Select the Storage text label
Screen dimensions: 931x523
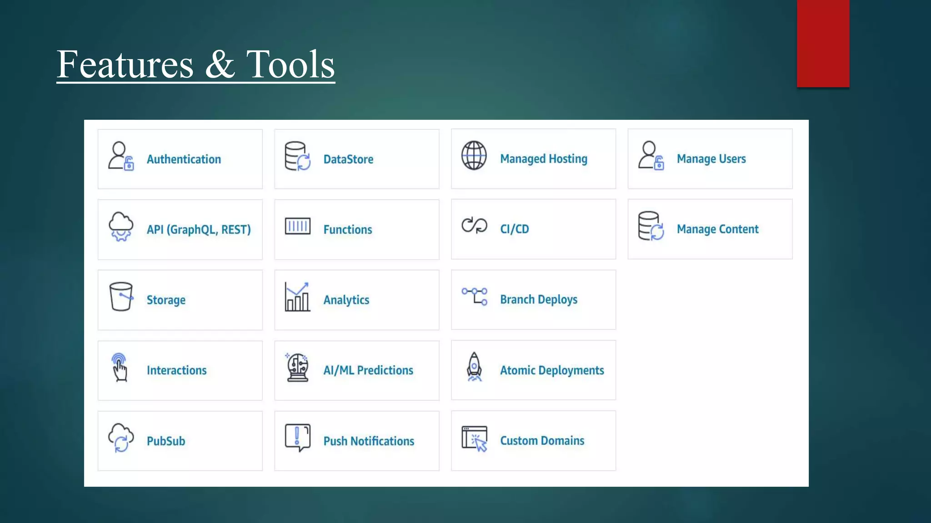[x=166, y=300]
